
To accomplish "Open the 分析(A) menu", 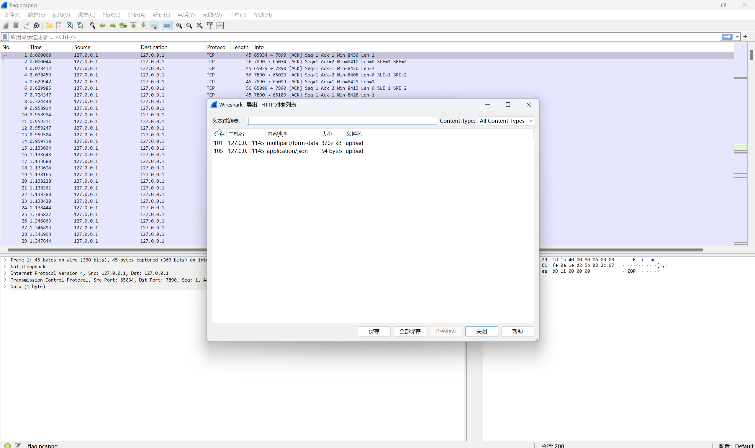I will pyautogui.click(x=137, y=15).
